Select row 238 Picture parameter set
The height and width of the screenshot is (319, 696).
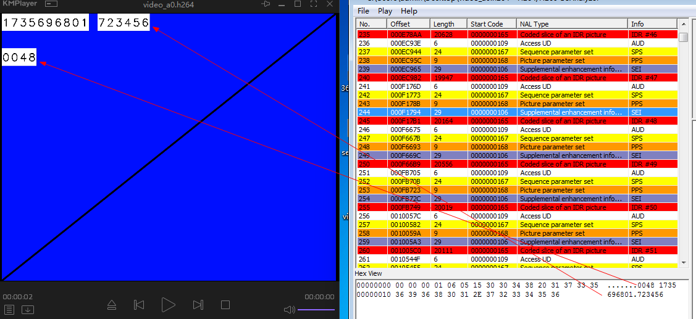point(517,60)
